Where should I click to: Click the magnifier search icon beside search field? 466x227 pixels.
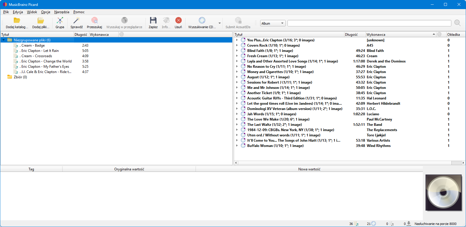(x=457, y=23)
